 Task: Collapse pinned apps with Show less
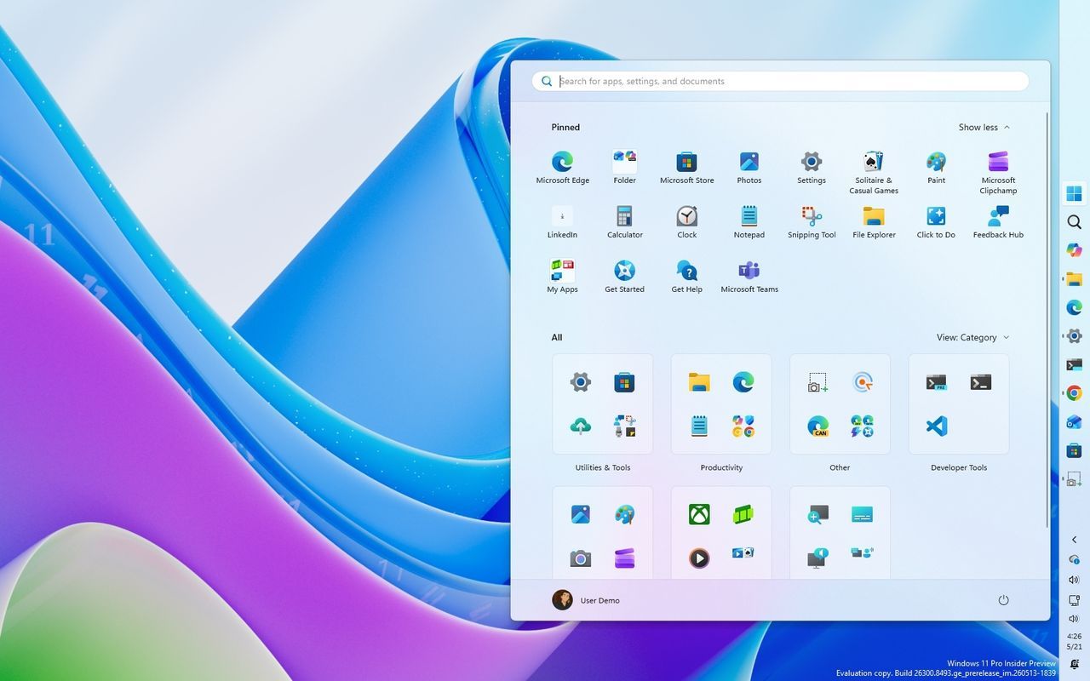[984, 127]
